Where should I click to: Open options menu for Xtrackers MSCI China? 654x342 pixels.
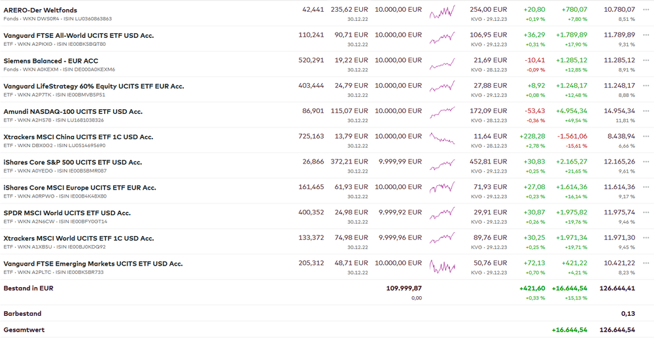point(646,137)
